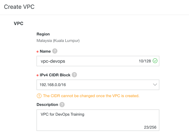Click the red required dot beside IPv4 CIDR Block
This screenshot has width=189, height=139.
[x=37, y=75]
